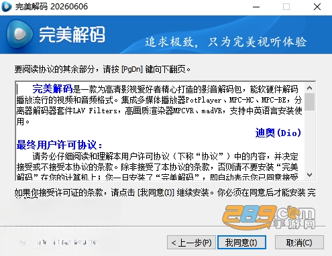Click the window title 完美解码 20260606
This screenshot has height=256, width=332.
52,7
